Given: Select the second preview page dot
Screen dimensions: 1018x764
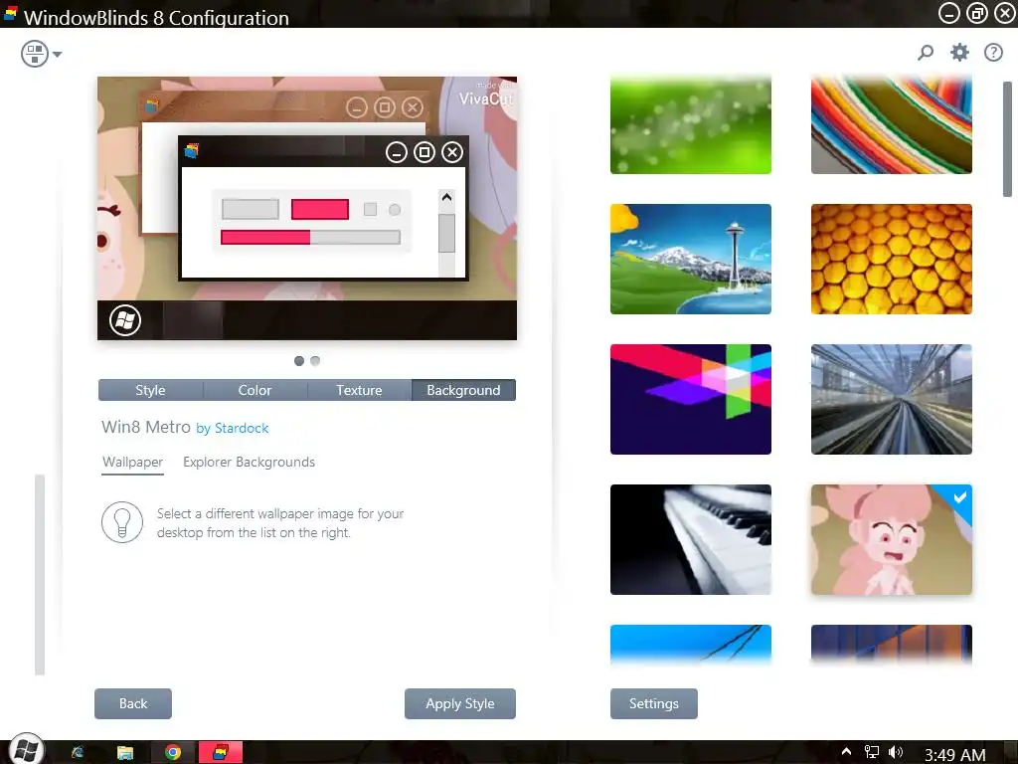Looking at the screenshot, I should [315, 360].
